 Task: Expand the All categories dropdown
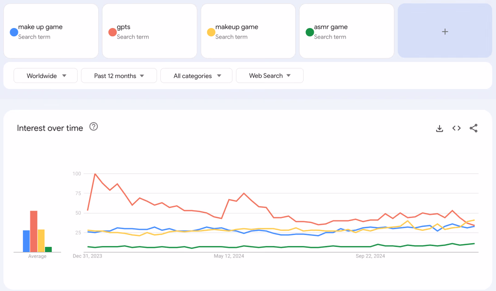197,76
